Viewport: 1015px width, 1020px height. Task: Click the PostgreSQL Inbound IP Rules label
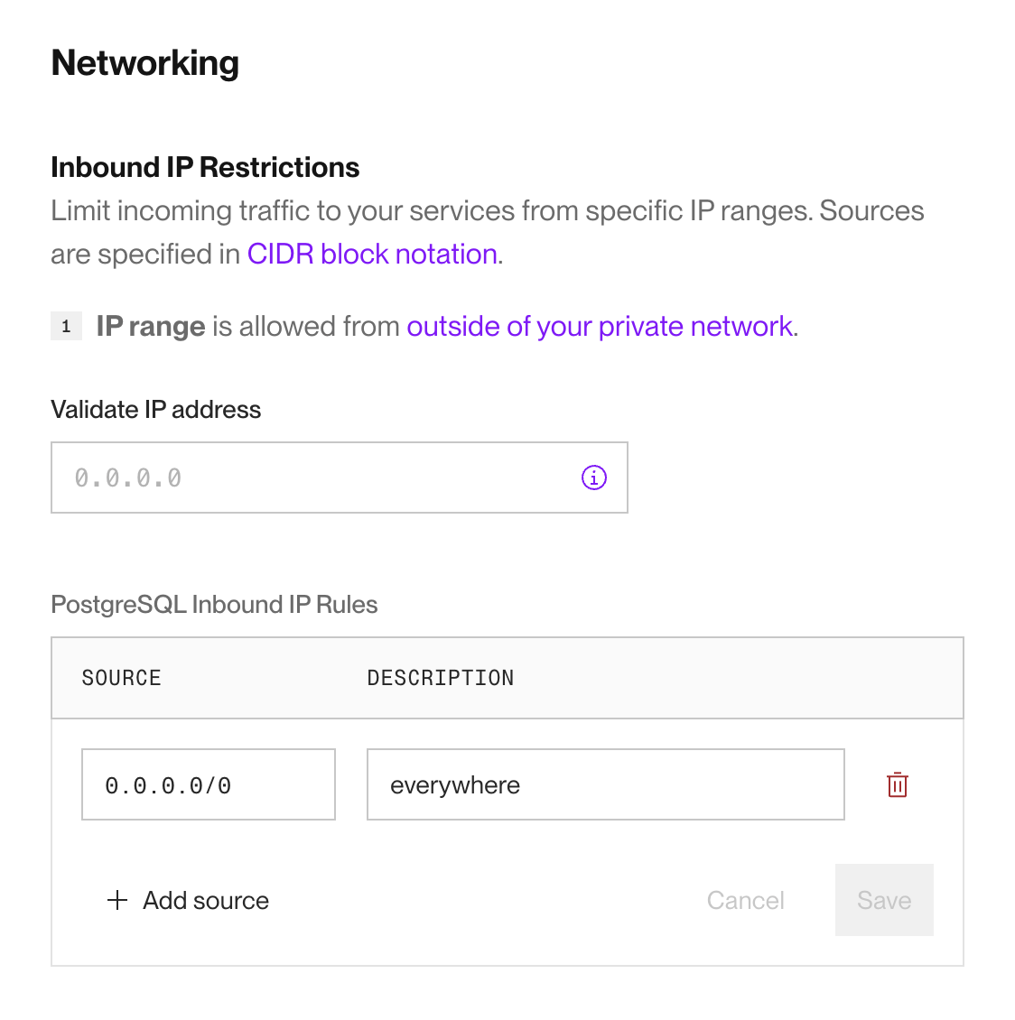click(x=214, y=604)
